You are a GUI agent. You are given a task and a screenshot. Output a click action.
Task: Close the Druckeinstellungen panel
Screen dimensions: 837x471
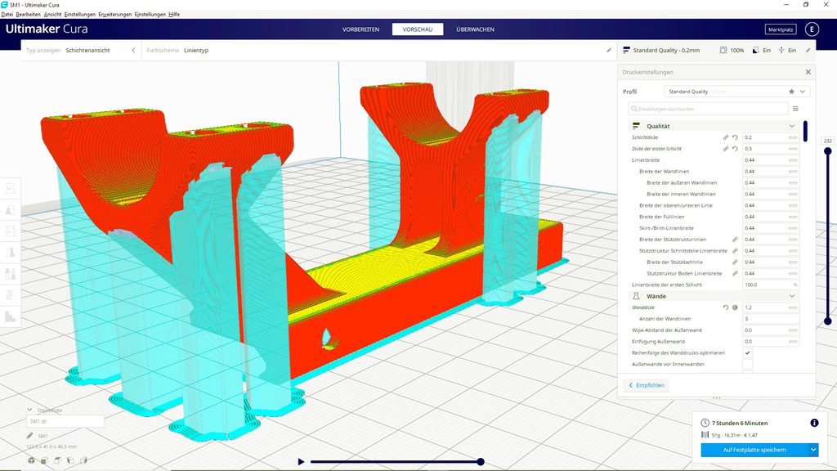808,72
